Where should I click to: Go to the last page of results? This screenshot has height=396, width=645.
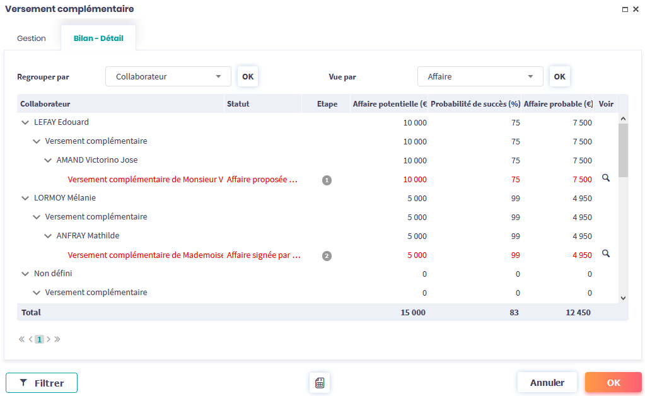coord(57,339)
